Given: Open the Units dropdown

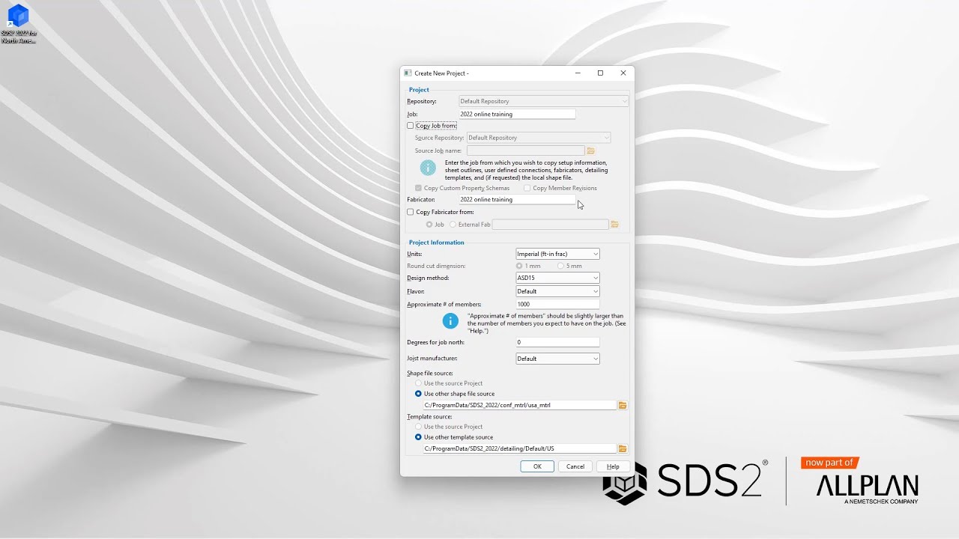Looking at the screenshot, I should (557, 254).
